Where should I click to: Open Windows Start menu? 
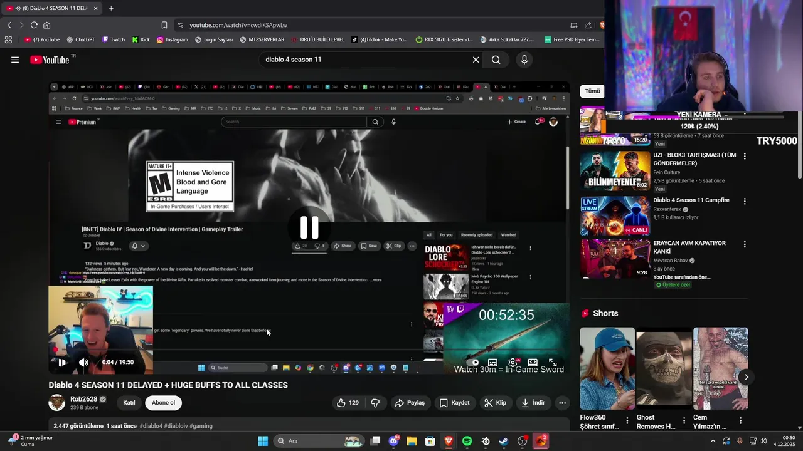(263, 441)
